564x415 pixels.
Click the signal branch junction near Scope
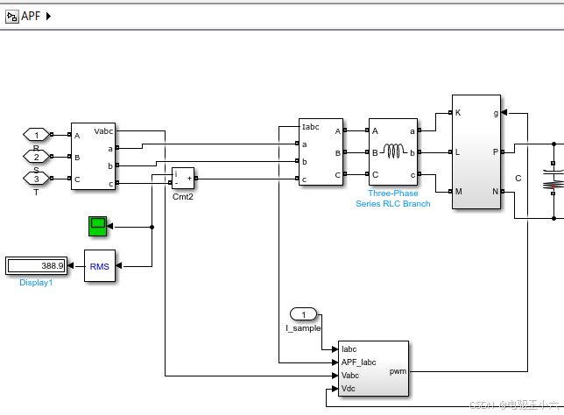click(x=152, y=227)
